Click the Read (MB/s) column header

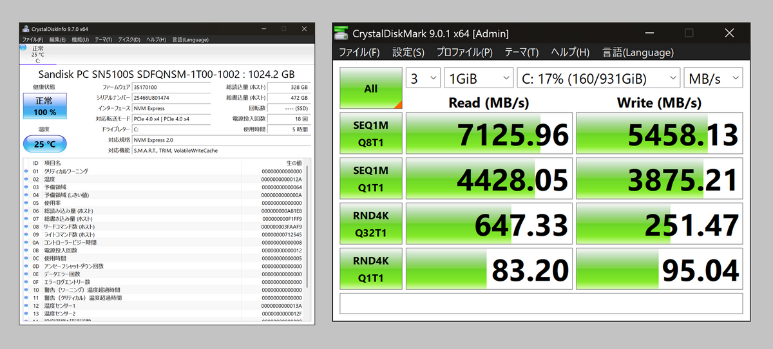coord(489,102)
